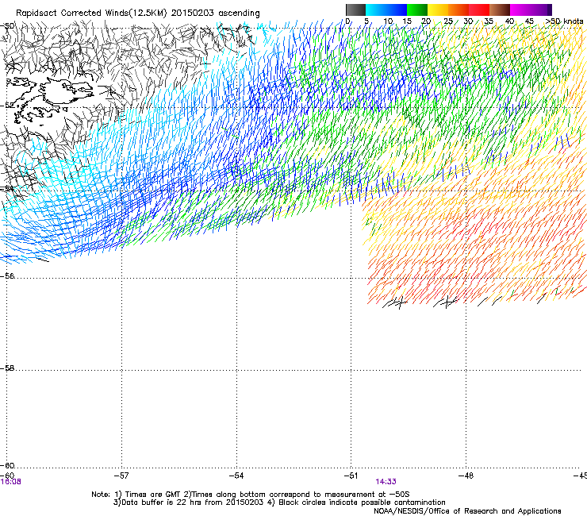Screen dimensions: 587x516
Task: Click the chart title 'Rapidscat Corrected Winds(12.5KM)'
Action: click(91, 13)
